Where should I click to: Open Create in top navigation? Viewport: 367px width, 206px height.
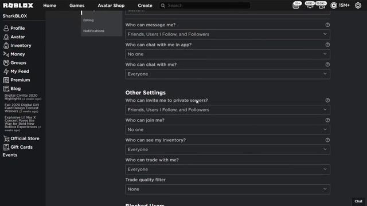pos(145,6)
